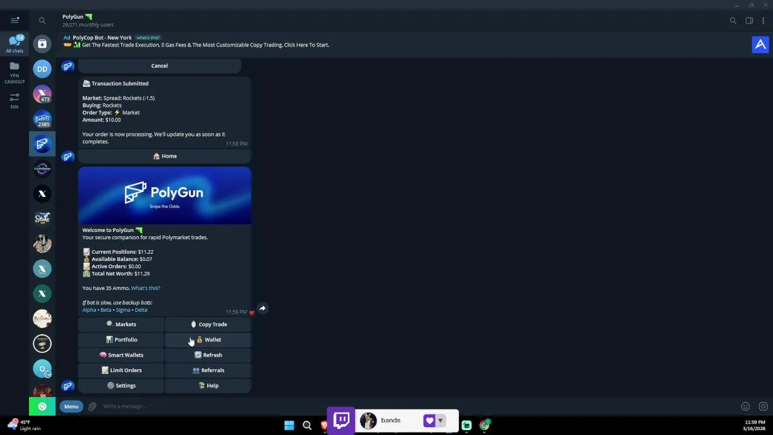Open the blue O avatar chat
The height and width of the screenshot is (435, 773).
tap(42, 369)
